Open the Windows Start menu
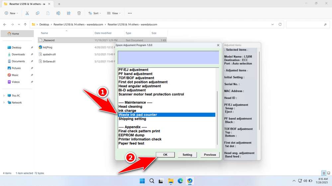332x186 pixels. (x=142, y=181)
